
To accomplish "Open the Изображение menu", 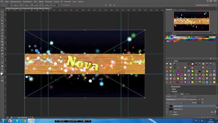I will [x=27, y=1].
